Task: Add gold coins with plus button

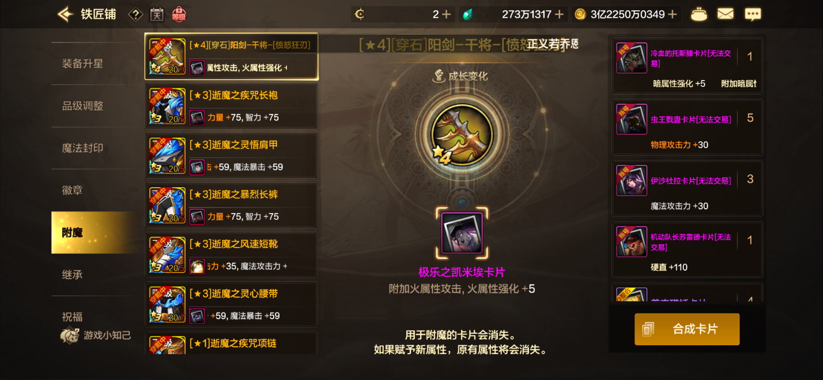Action: coord(673,14)
